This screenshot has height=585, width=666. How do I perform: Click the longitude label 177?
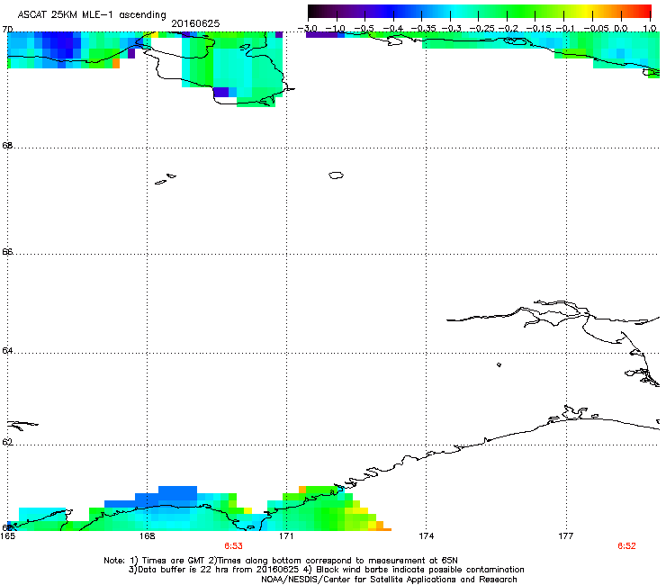point(566,536)
